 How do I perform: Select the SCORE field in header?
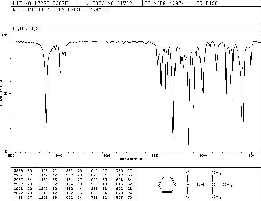(x=71, y=3)
